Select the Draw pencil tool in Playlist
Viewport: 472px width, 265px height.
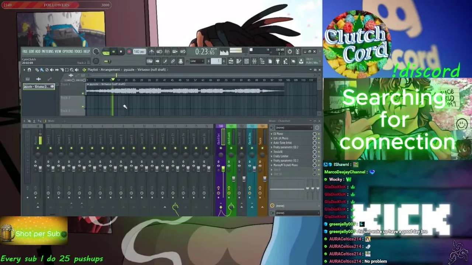point(37,70)
